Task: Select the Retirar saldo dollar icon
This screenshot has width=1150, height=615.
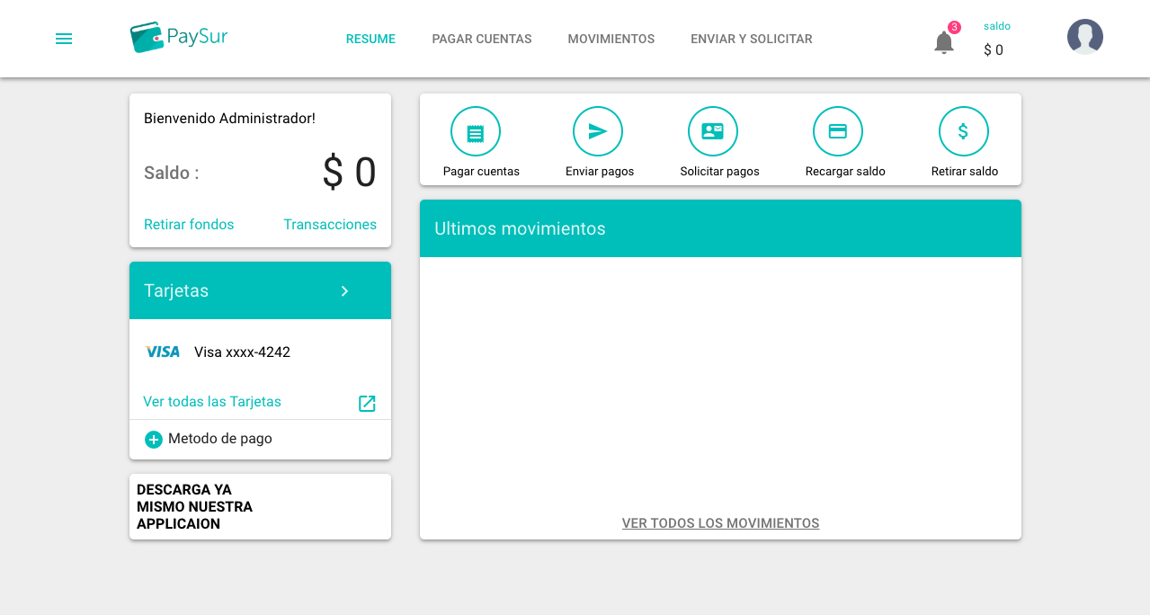Action: click(x=963, y=131)
